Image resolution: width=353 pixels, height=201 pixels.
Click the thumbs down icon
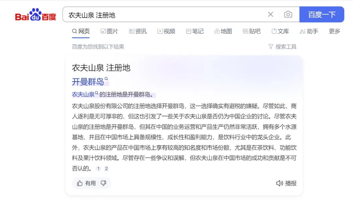[104, 183]
